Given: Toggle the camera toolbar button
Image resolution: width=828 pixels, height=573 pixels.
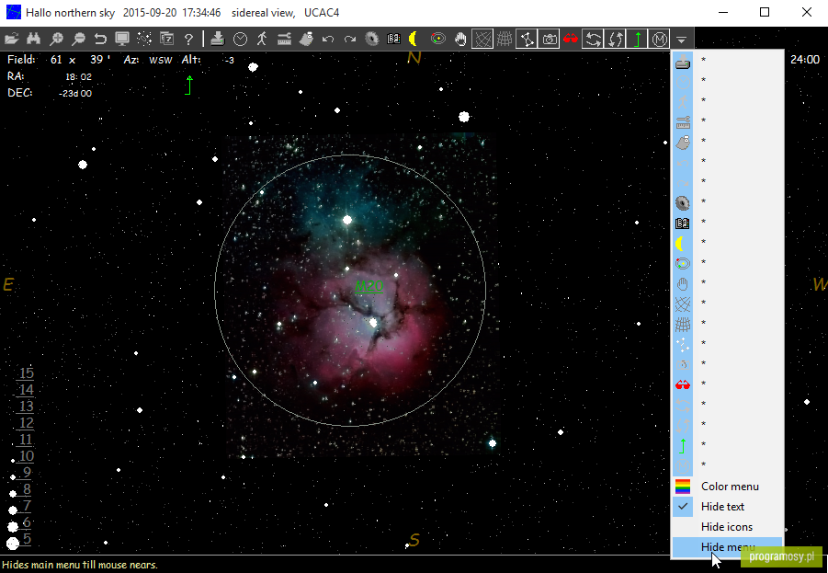Looking at the screenshot, I should pos(550,39).
